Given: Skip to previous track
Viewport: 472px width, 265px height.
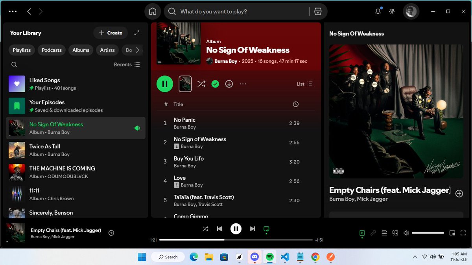Looking at the screenshot, I should pos(219,228).
